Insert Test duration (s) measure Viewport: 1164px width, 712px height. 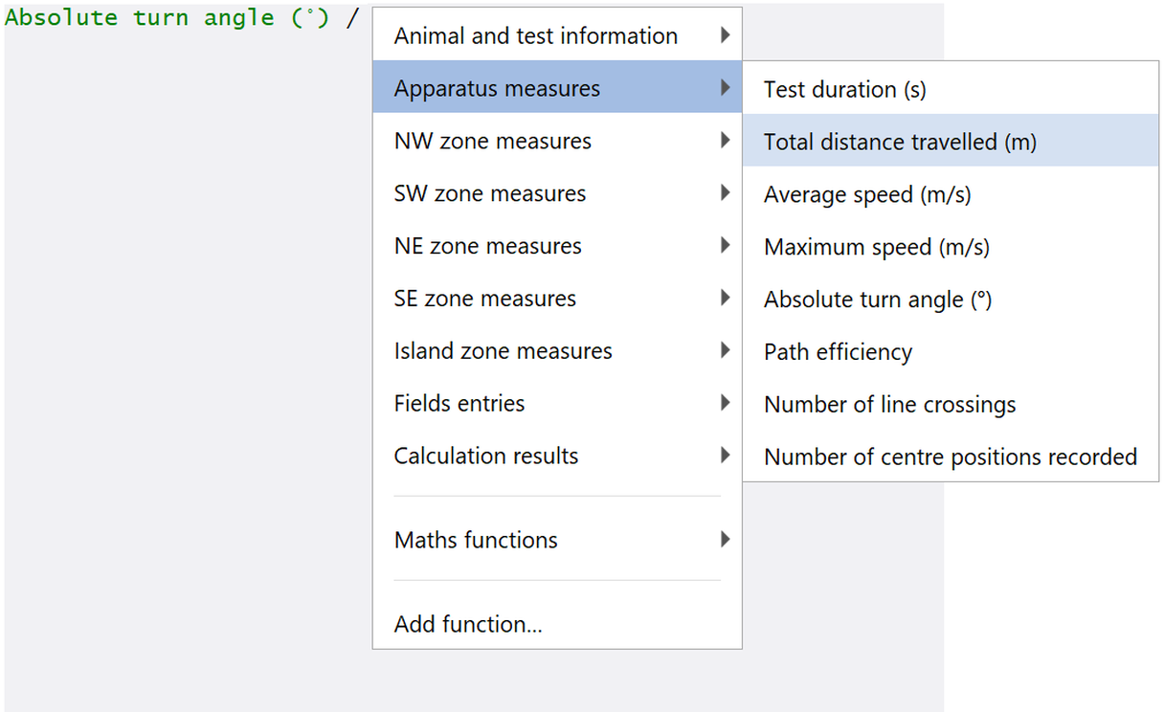(x=951, y=89)
